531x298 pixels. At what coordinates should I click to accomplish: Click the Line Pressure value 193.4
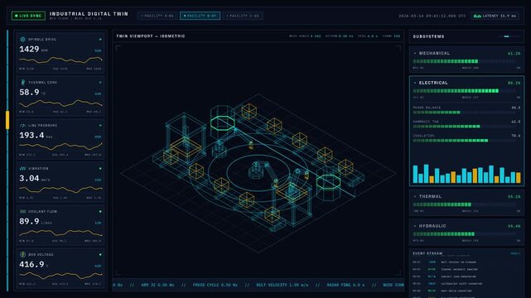click(31, 135)
